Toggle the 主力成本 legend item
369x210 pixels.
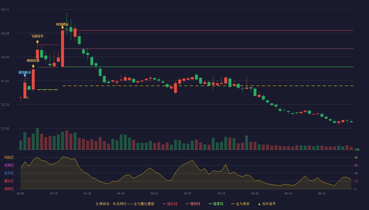240,204
